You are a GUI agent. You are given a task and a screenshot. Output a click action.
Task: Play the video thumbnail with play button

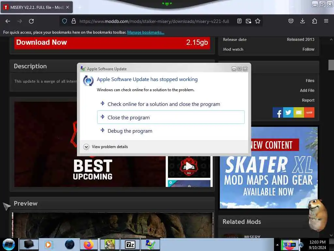pyautogui.click(x=189, y=166)
